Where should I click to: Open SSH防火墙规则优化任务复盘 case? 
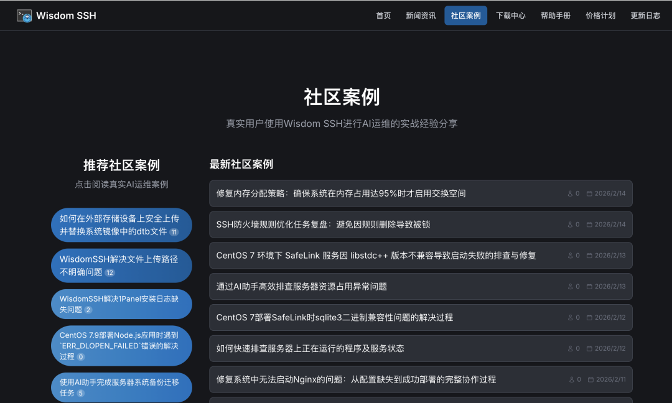point(421,225)
